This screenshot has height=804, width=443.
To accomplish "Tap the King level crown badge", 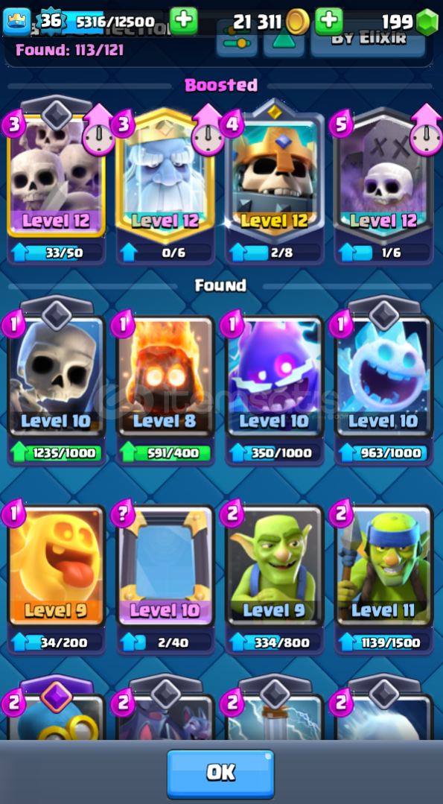I will tap(17, 22).
